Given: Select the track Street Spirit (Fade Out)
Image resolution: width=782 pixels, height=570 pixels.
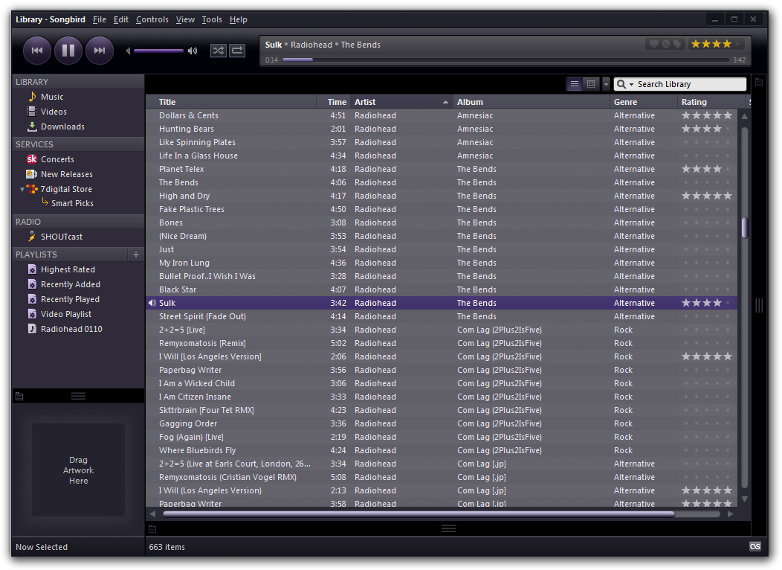Looking at the screenshot, I should [x=442, y=316].
